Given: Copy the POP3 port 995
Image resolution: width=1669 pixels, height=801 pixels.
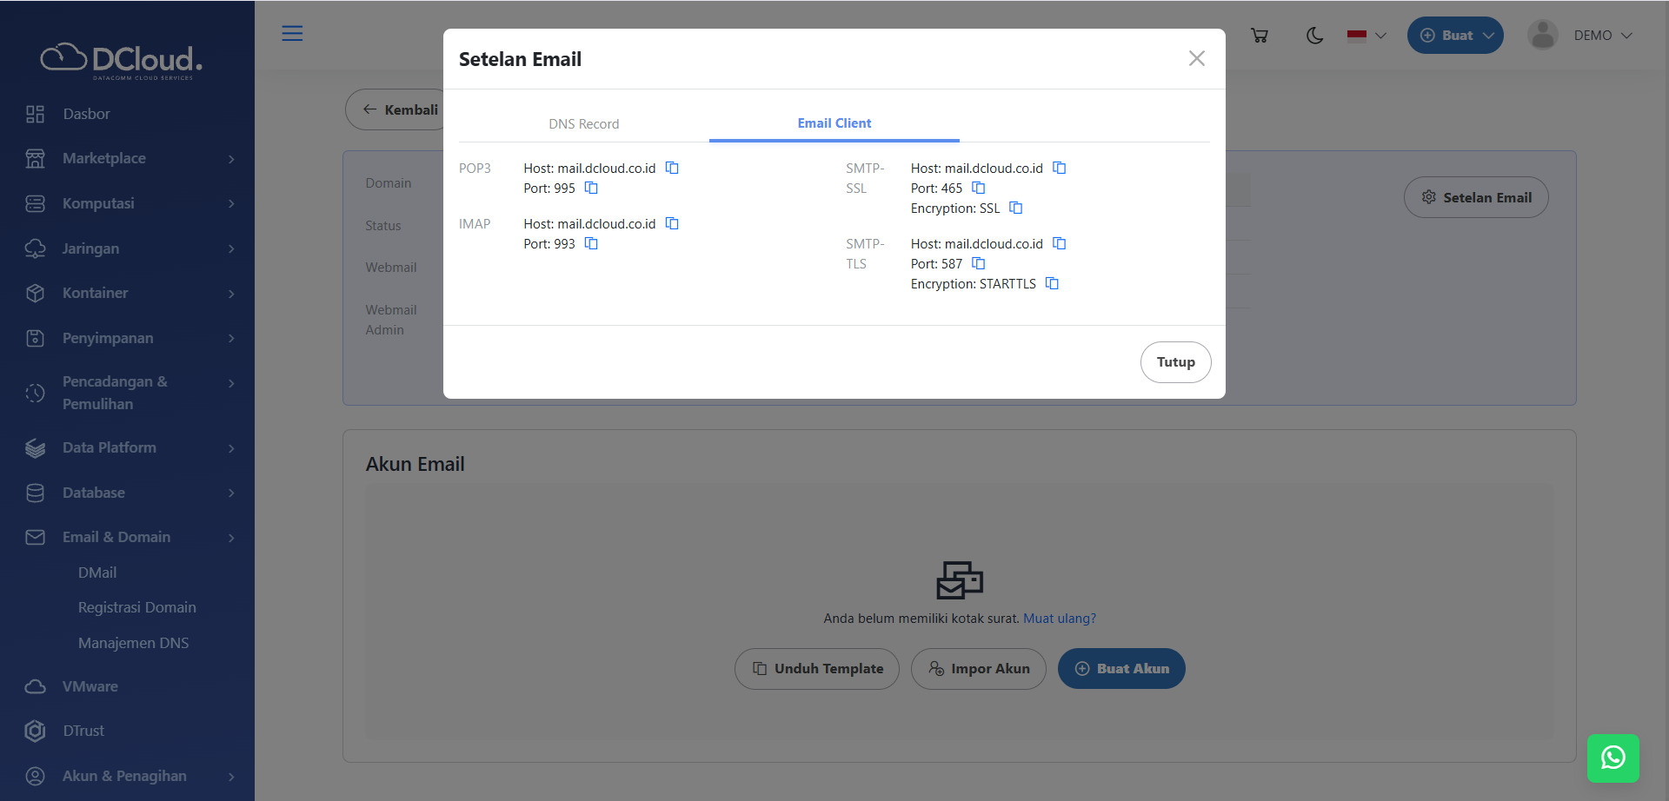Looking at the screenshot, I should [591, 188].
